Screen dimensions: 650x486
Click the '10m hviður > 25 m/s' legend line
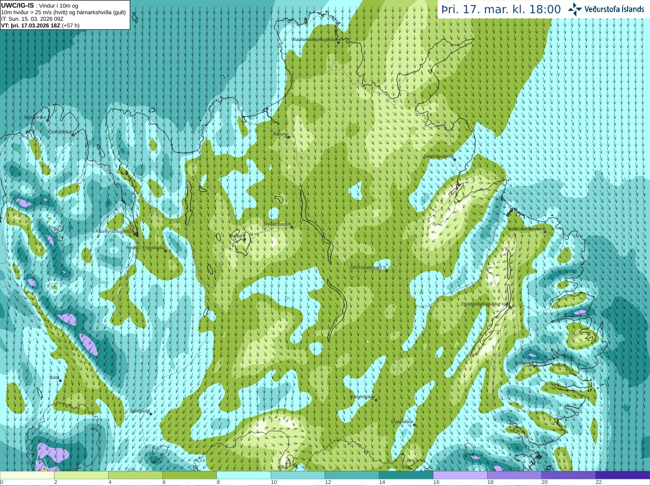coord(63,12)
